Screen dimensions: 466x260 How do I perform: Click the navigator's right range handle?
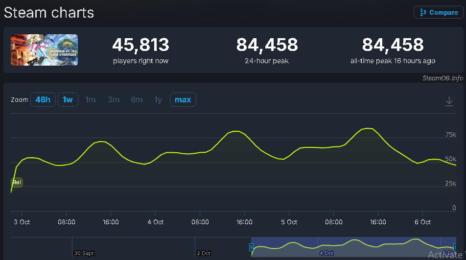(455, 247)
